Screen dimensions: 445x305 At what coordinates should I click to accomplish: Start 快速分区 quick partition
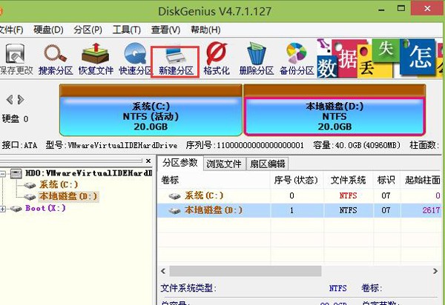pos(135,59)
